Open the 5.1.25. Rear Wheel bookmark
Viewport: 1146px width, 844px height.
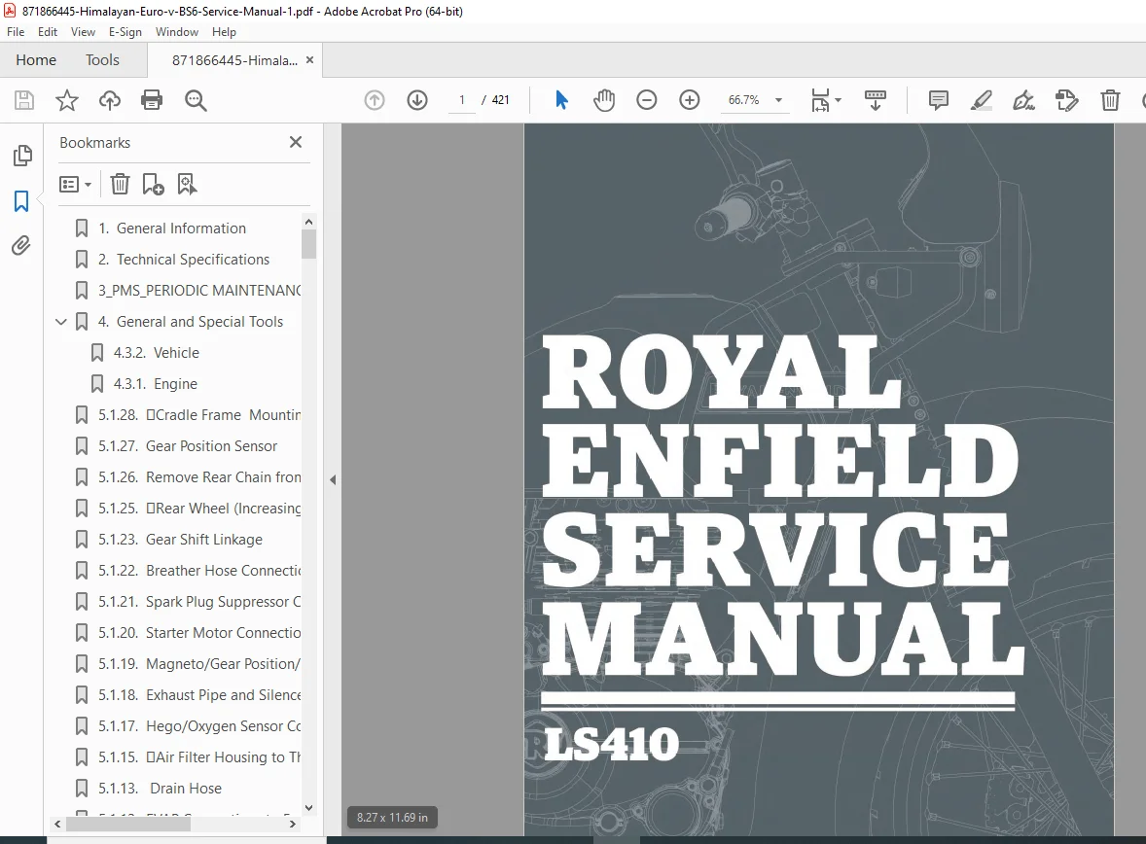(x=199, y=509)
